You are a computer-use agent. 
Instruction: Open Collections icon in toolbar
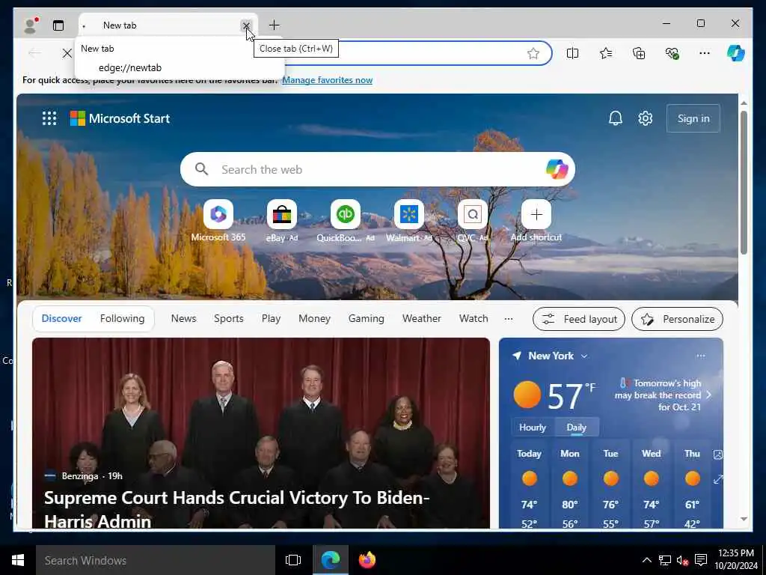(639, 53)
